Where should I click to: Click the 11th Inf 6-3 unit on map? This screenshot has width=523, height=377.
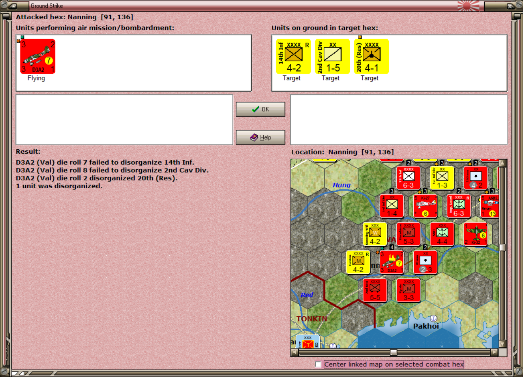[409, 178]
